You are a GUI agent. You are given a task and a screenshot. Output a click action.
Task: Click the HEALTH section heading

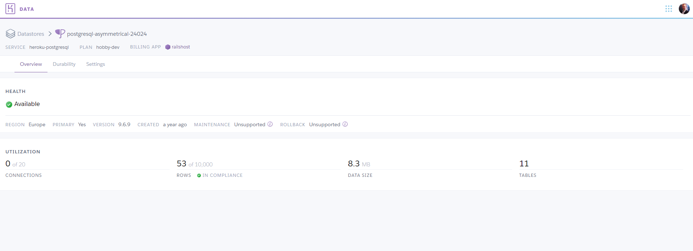16,92
